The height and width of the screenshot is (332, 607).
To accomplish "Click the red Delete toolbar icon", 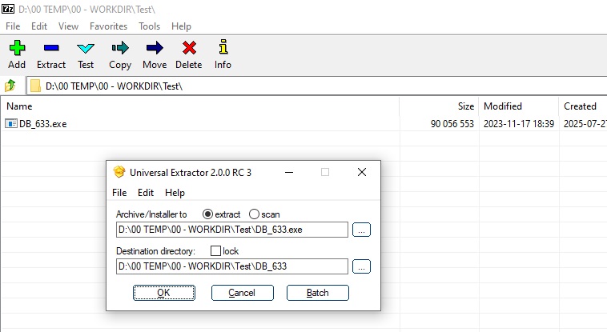I will 189,48.
